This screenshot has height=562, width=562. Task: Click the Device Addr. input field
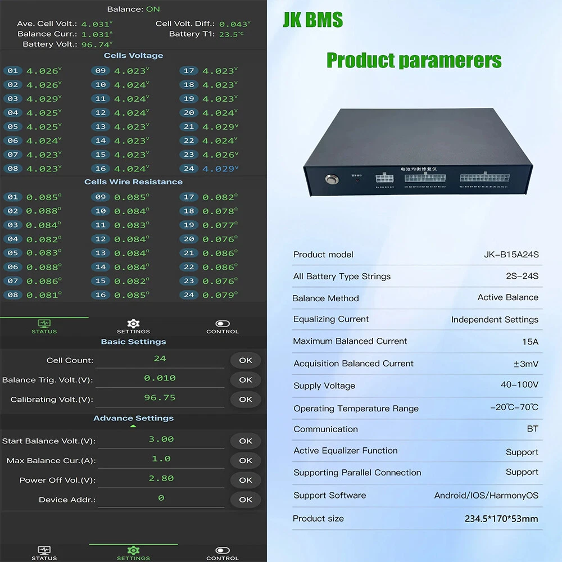tap(161, 498)
